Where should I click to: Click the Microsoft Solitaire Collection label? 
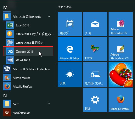[32, 69]
